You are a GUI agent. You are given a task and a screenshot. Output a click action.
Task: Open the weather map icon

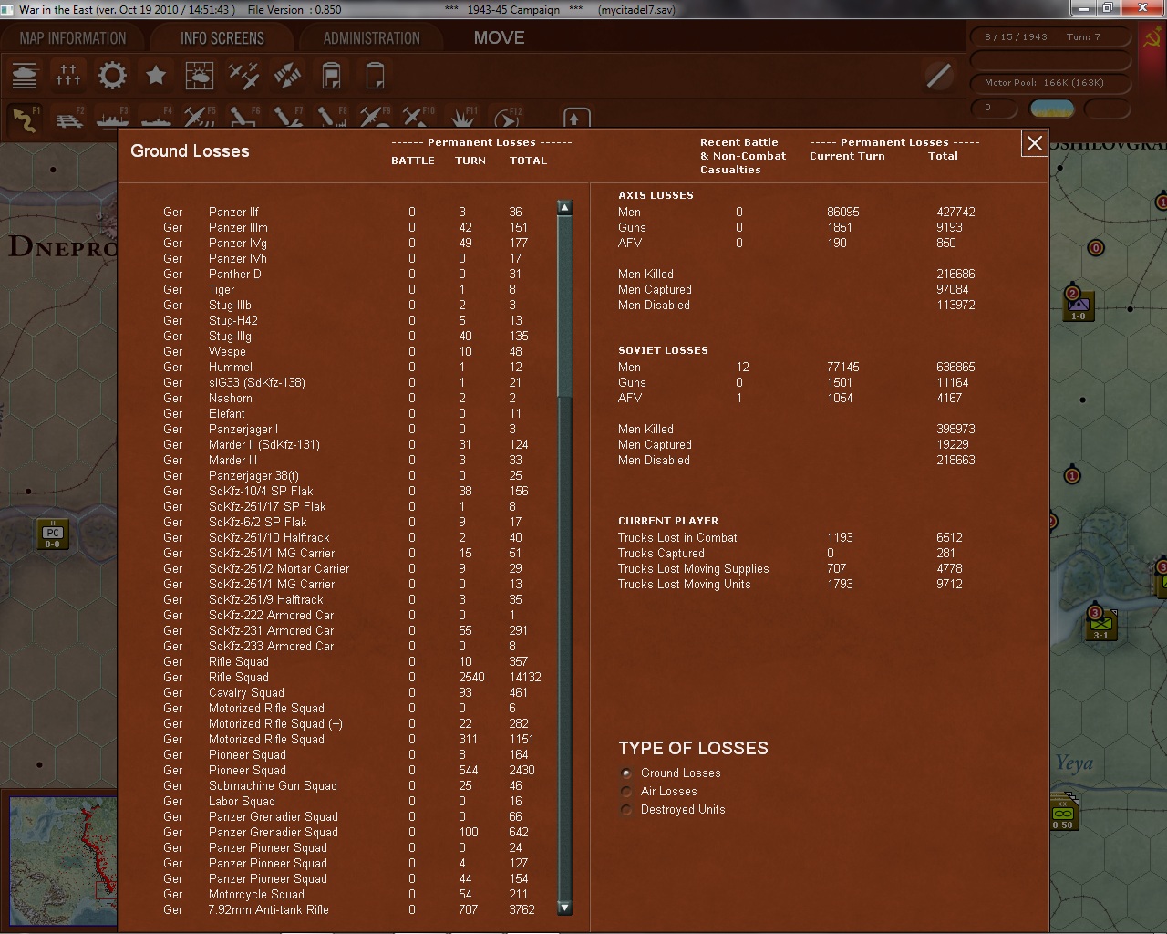coord(200,75)
